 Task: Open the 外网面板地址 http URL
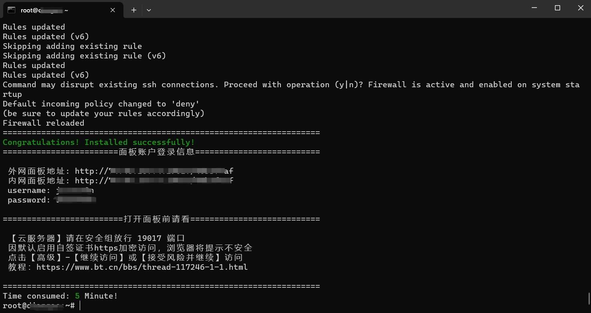[154, 171]
